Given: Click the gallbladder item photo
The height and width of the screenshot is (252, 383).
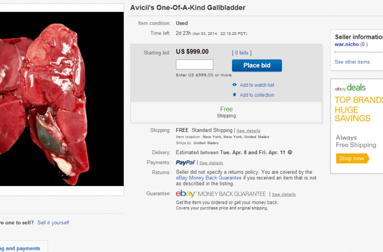Looking at the screenshot, I should (x=62, y=99).
